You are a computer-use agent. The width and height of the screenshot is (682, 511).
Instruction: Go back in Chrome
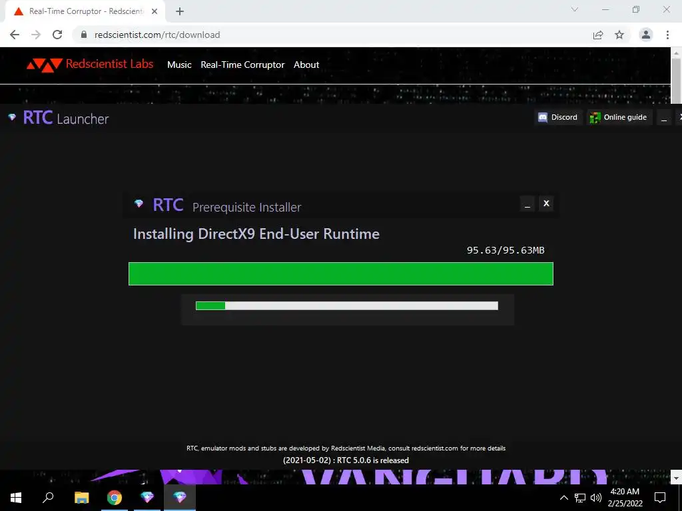click(x=15, y=35)
